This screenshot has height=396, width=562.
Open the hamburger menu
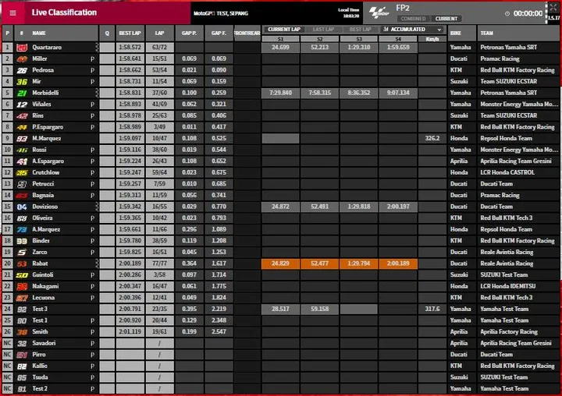pyautogui.click(x=13, y=13)
